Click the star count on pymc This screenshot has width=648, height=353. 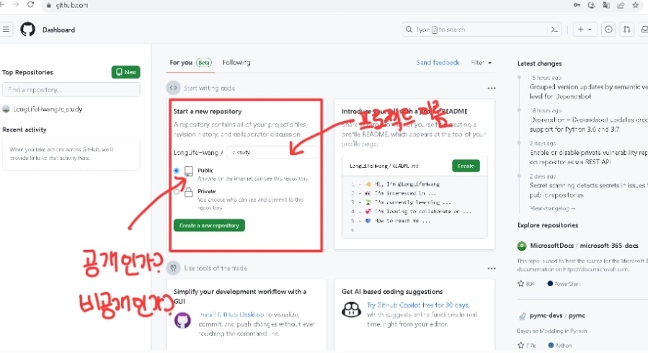pyautogui.click(x=526, y=345)
